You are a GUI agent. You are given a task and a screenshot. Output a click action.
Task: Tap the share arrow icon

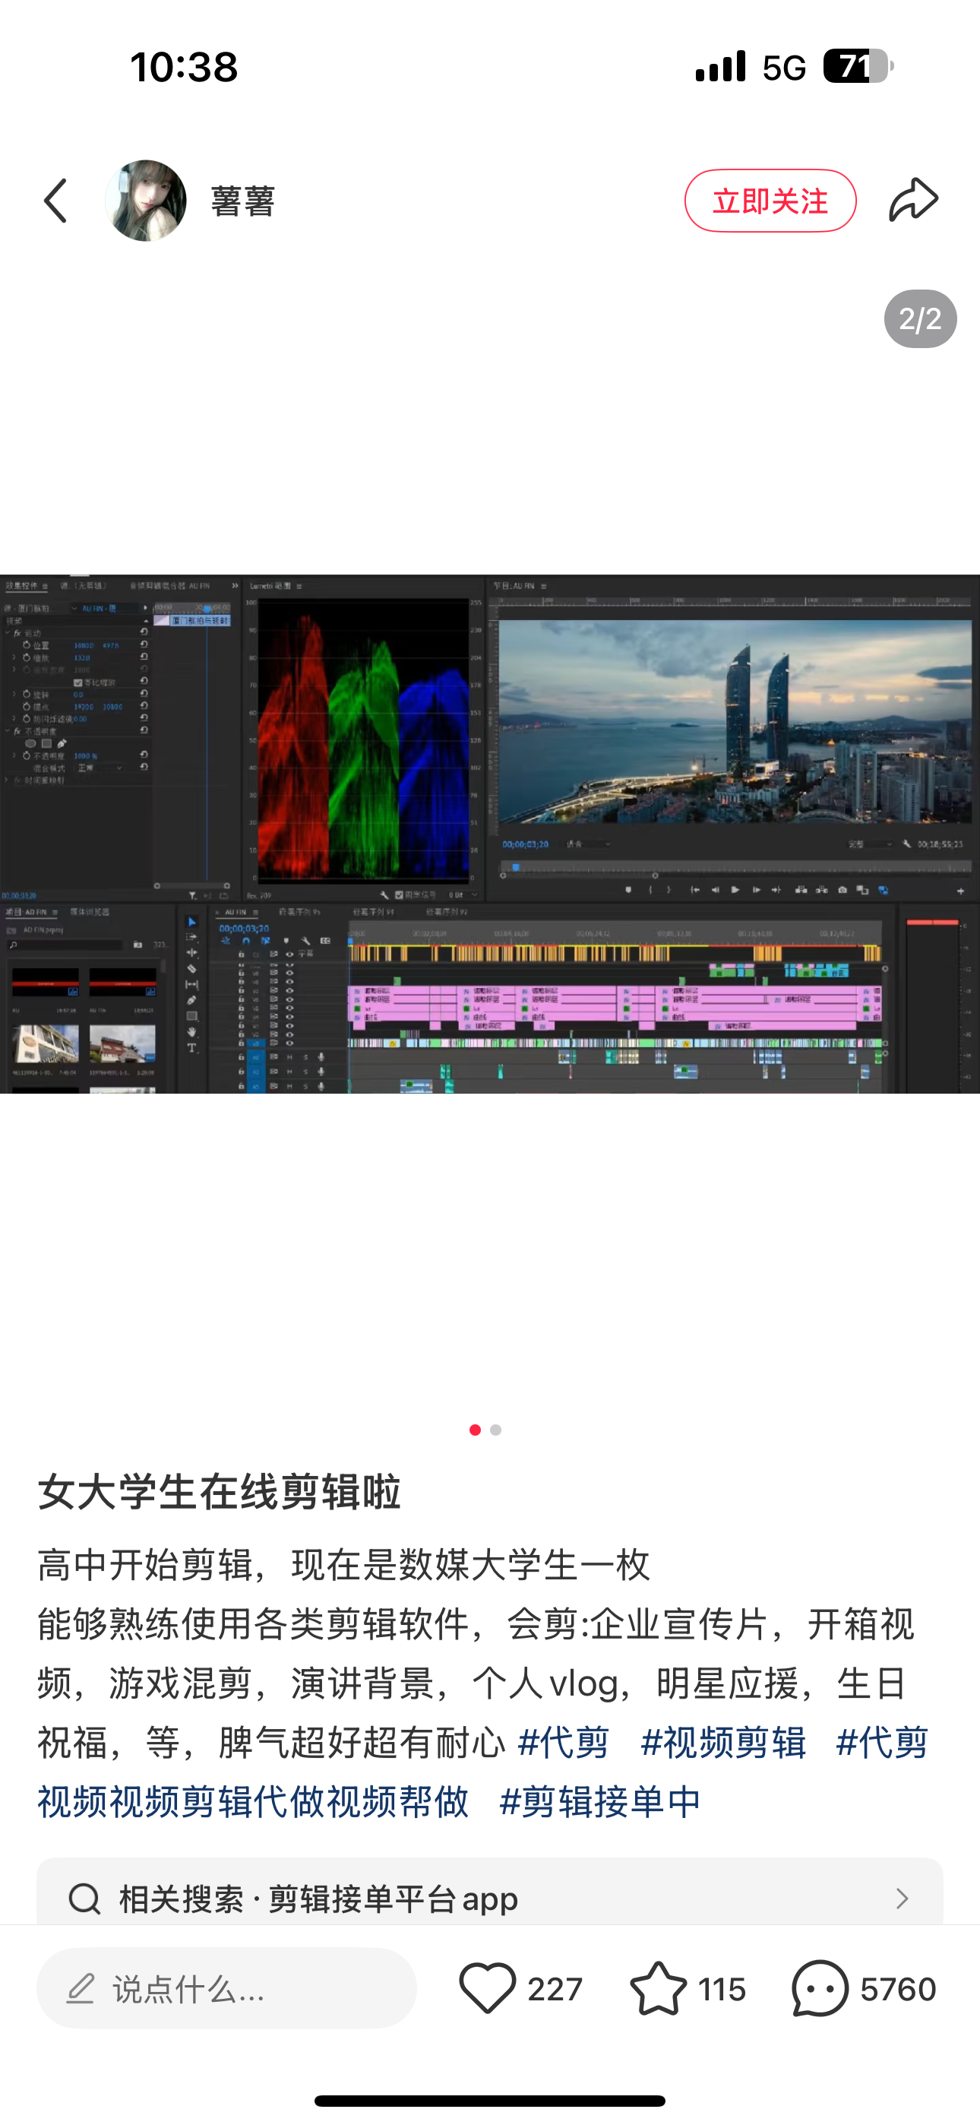point(913,201)
